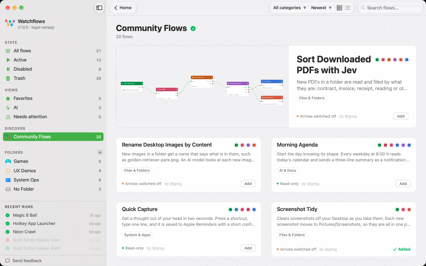Click the AI sparkle icon

pyautogui.click(x=8, y=108)
